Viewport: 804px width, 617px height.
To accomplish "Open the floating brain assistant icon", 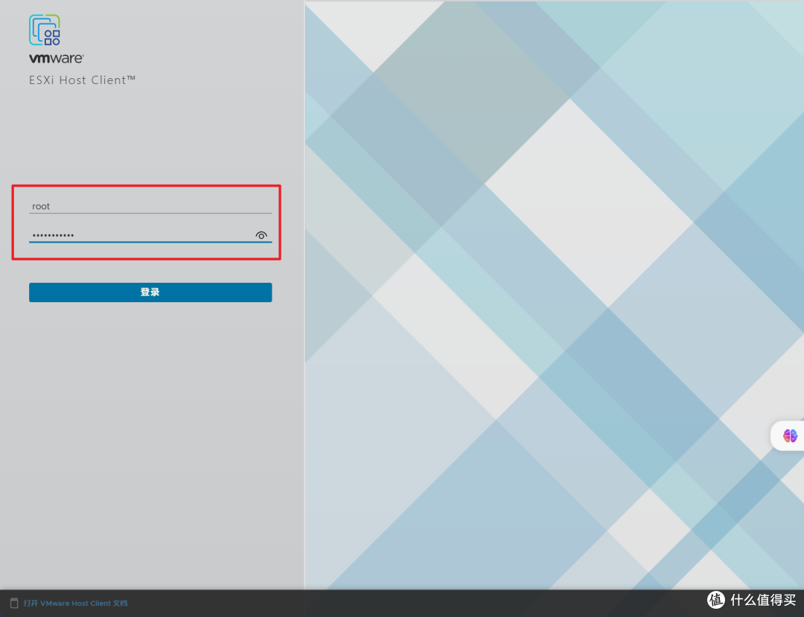I will pyautogui.click(x=790, y=435).
